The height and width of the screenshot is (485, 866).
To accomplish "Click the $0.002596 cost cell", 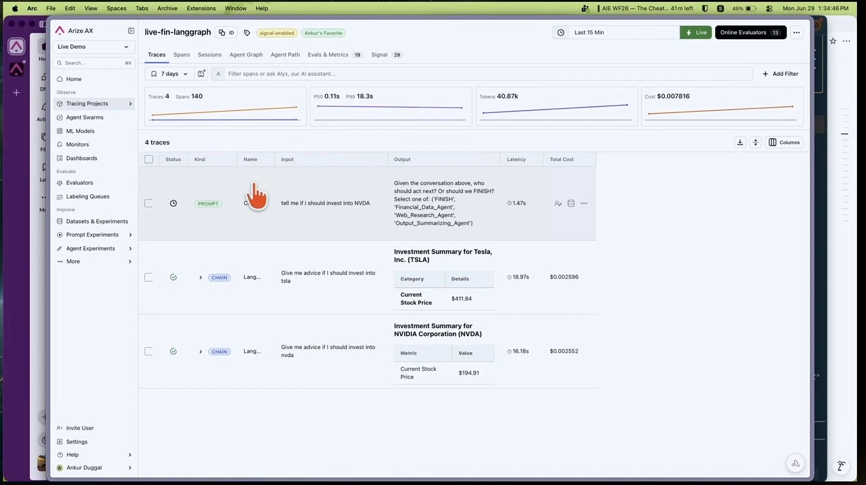I will pos(564,277).
